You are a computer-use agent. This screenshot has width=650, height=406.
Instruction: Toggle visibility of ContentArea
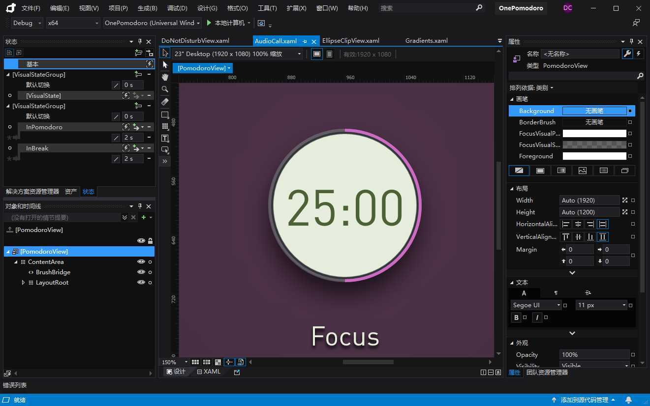pyautogui.click(x=141, y=262)
